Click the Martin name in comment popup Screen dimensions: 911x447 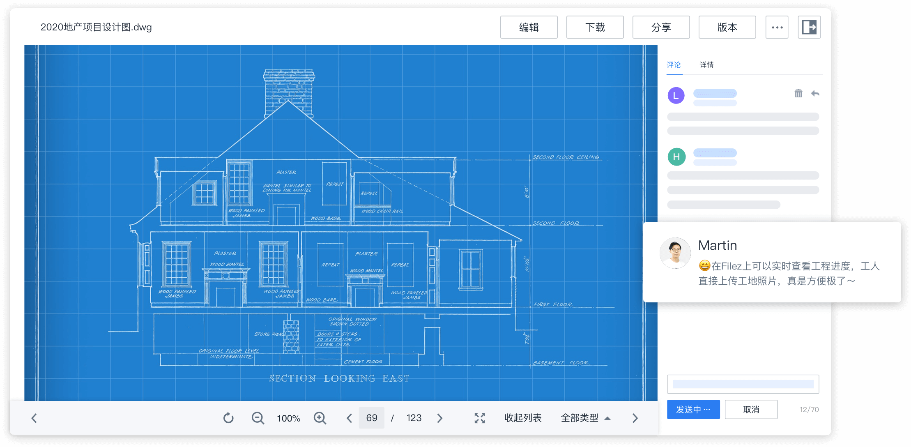(718, 245)
